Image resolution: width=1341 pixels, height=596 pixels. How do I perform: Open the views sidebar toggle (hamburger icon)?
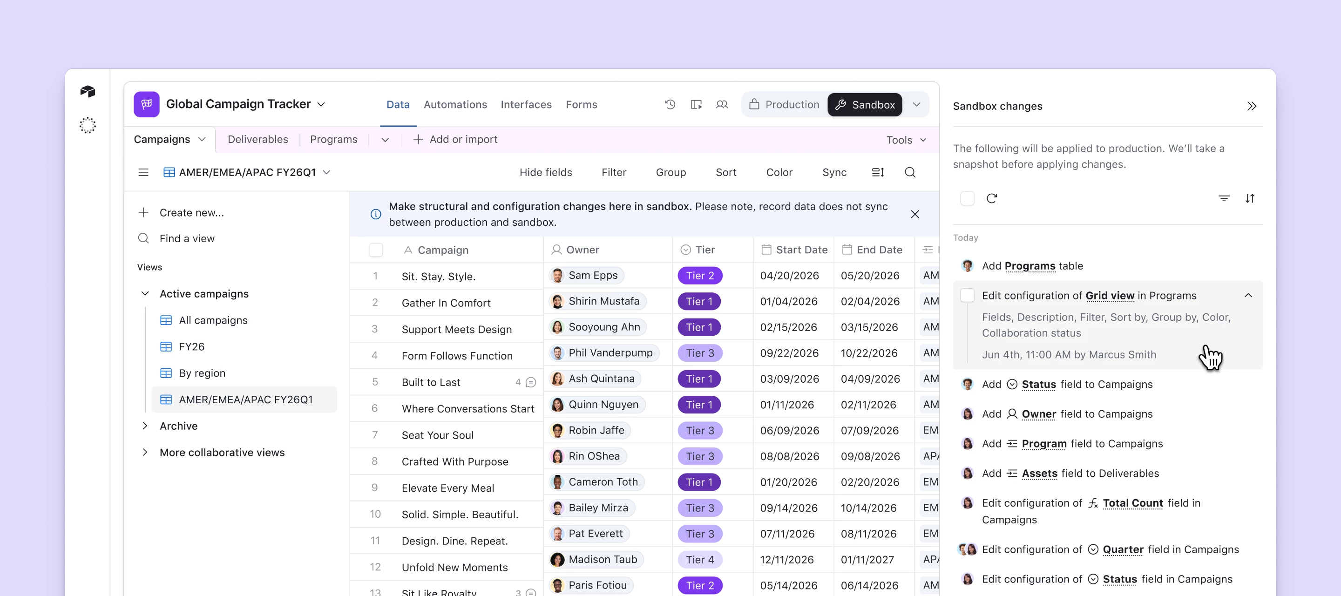pyautogui.click(x=143, y=172)
